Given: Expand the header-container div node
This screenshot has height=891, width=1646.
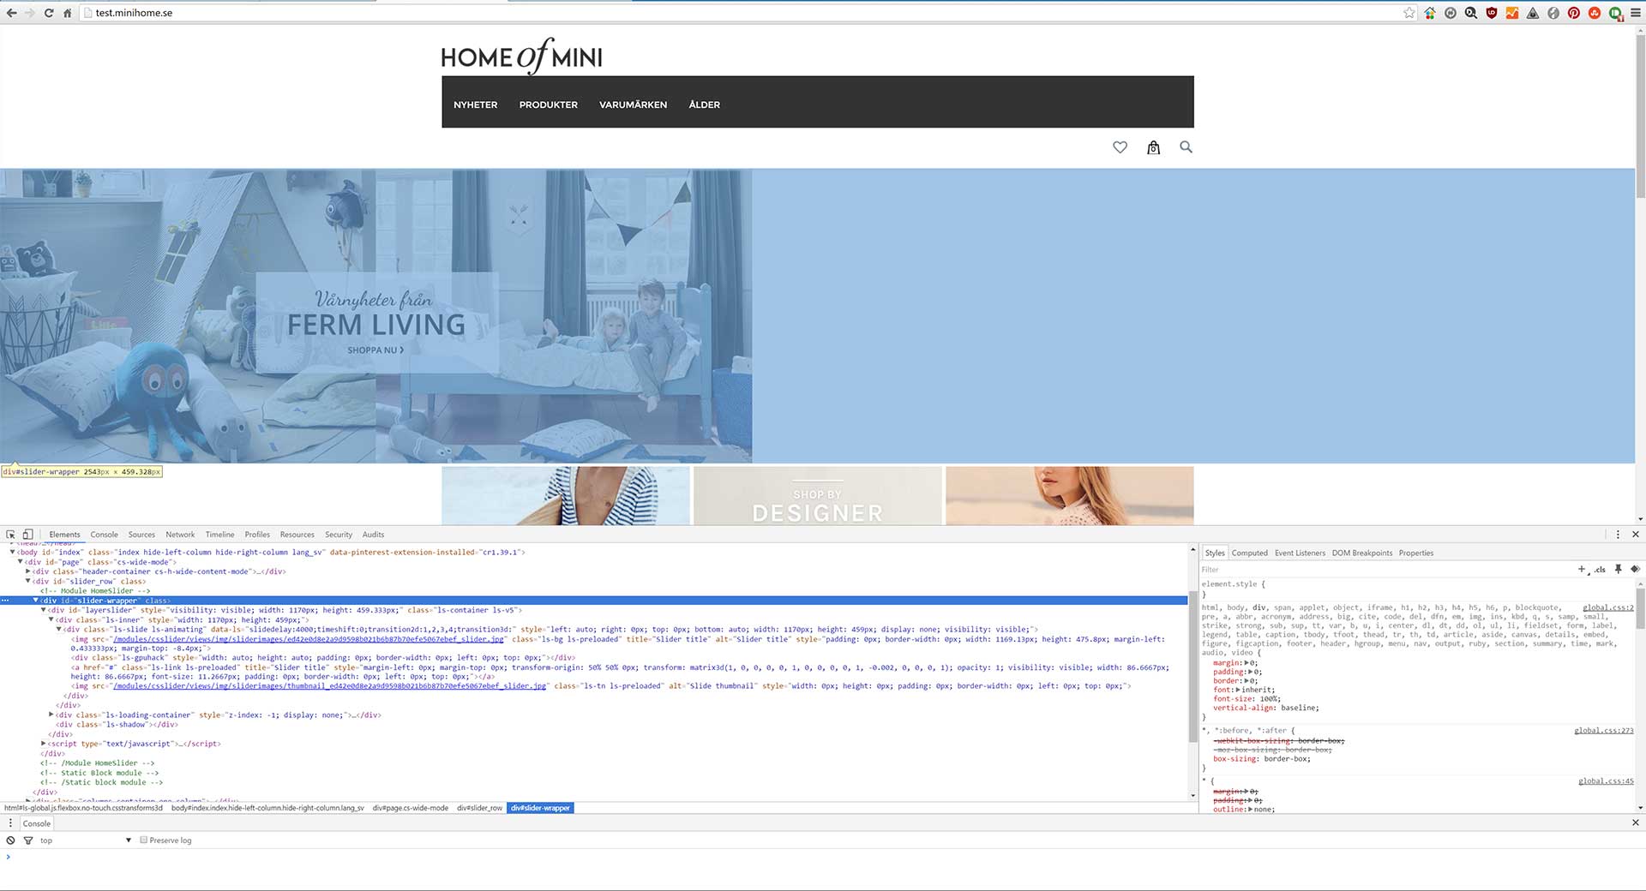Looking at the screenshot, I should (x=27, y=571).
